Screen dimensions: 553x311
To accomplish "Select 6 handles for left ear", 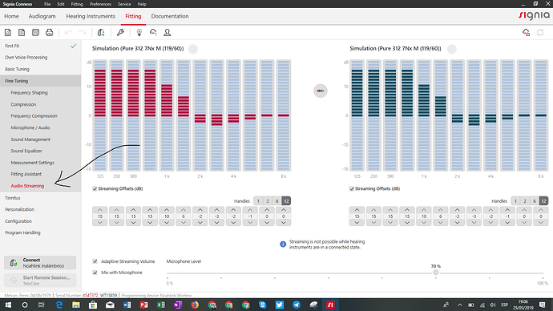I will click(x=276, y=201).
